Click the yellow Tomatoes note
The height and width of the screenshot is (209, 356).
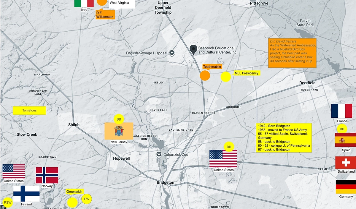pyautogui.click(x=29, y=111)
